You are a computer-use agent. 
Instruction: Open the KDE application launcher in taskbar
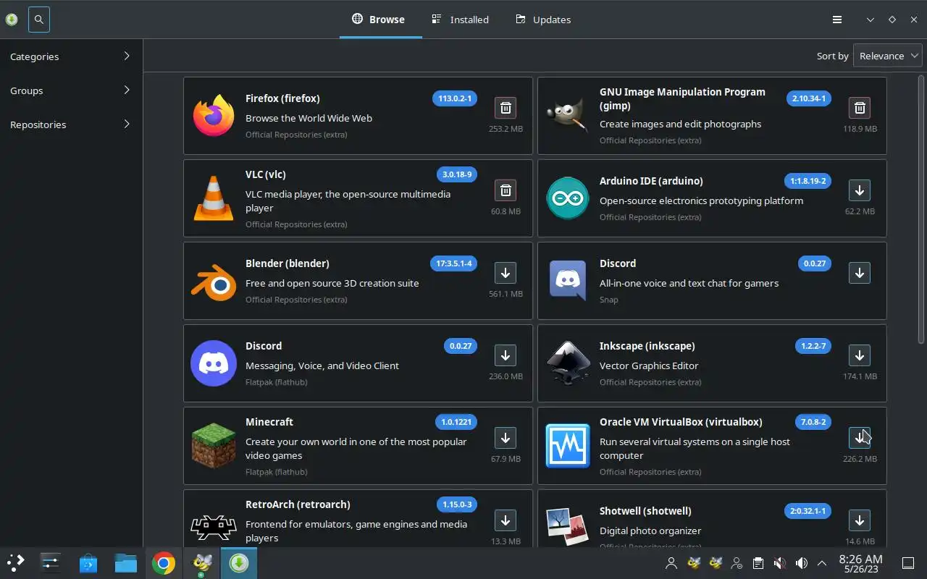[16, 562]
